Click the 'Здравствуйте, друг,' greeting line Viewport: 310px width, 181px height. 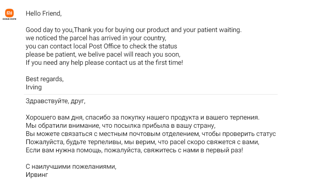(x=55, y=101)
